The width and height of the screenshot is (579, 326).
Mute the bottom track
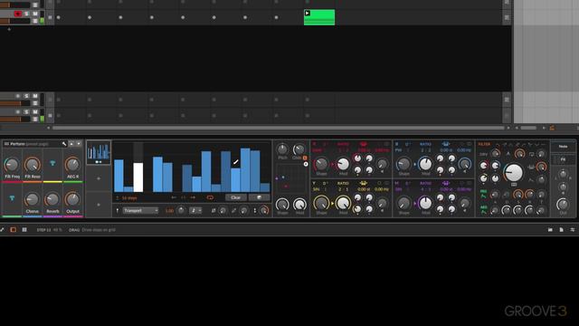tap(35, 112)
